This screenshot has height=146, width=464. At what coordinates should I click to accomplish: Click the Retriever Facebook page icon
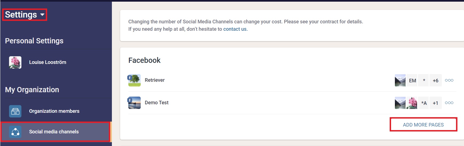(134, 80)
